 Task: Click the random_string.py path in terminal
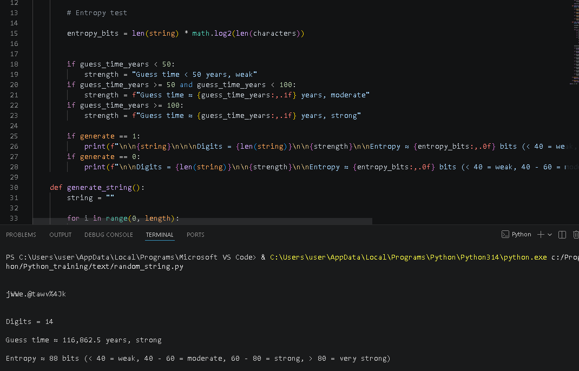click(95, 267)
